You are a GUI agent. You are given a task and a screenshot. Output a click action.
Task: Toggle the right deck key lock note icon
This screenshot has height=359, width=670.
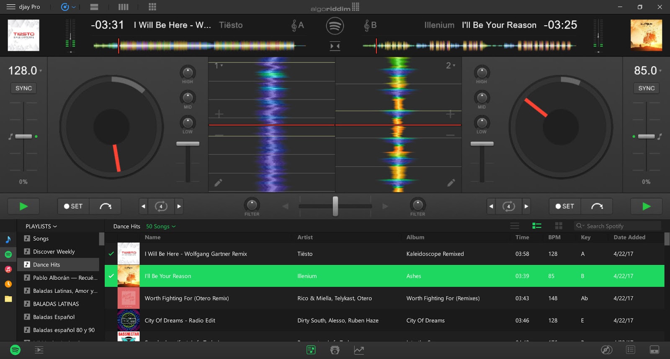[x=660, y=136]
